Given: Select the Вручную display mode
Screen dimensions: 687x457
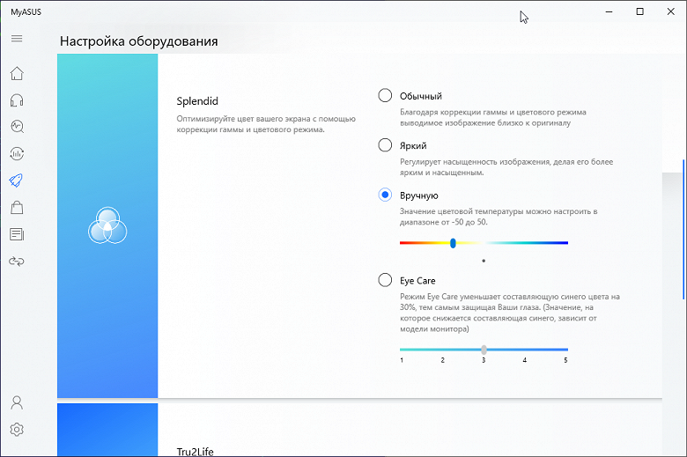Looking at the screenshot, I should (x=385, y=195).
